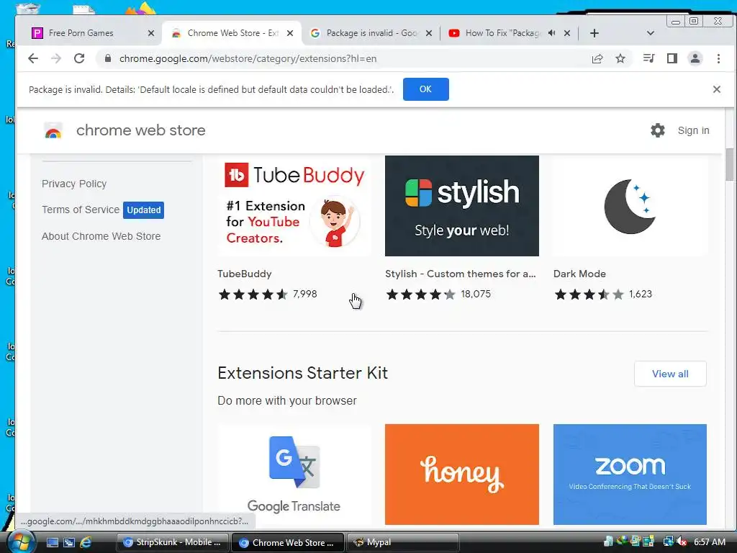The image size is (737, 553).
Task: Switch to StripSkunk taskbar window
Action: [172, 543]
